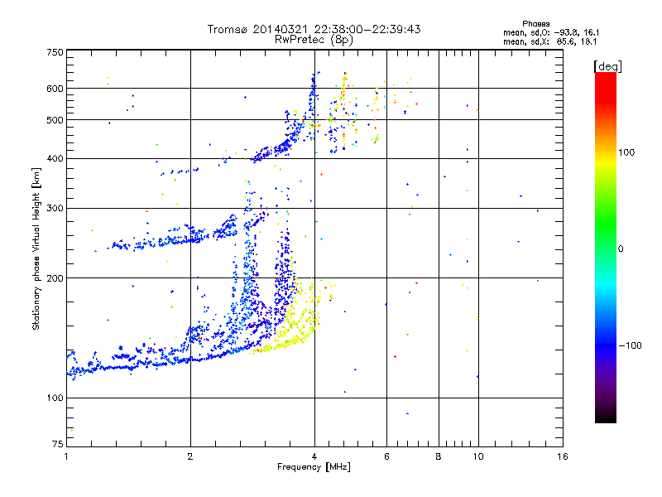Viewport: 662px width, 497px height.
Task: Click the '400' y-axis tick label
Action: [55, 159]
